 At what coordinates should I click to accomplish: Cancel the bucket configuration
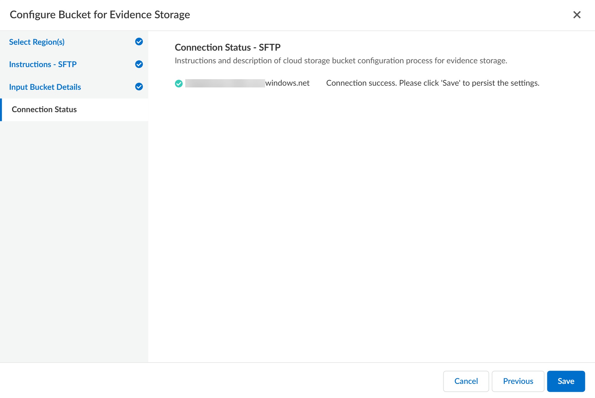(x=466, y=381)
